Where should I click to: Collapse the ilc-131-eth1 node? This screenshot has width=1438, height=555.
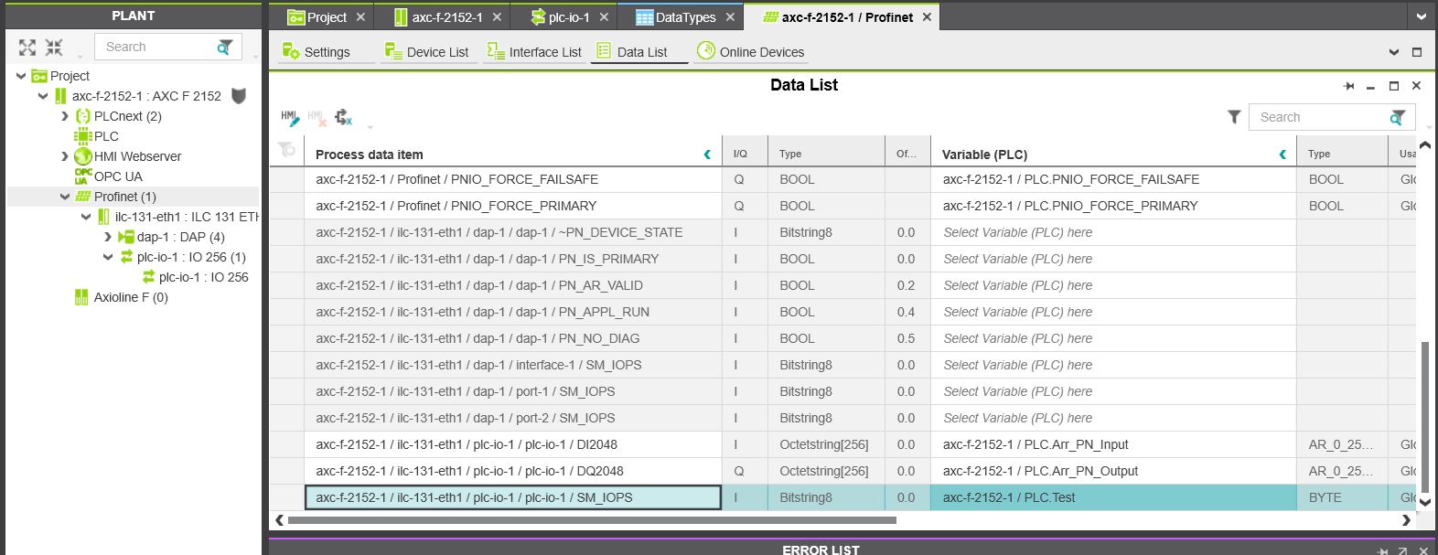(x=86, y=217)
